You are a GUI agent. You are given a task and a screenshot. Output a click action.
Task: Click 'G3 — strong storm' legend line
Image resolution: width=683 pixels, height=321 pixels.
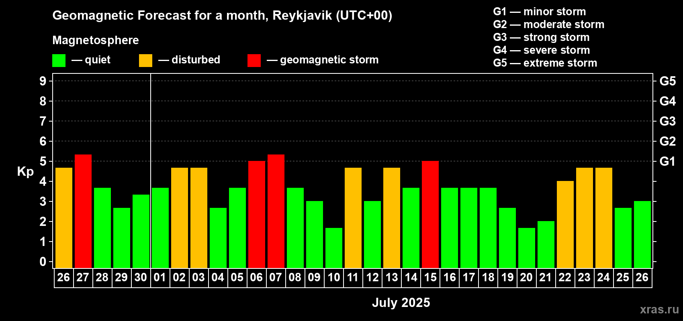click(x=542, y=37)
